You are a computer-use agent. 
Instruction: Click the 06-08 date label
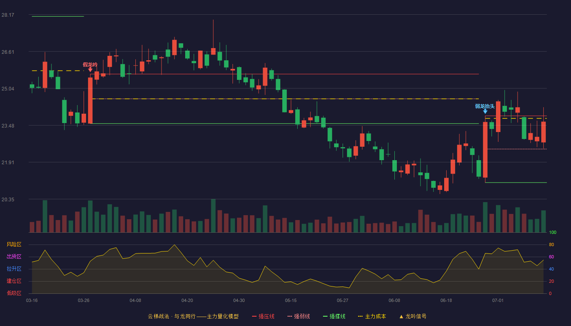coord(394,300)
